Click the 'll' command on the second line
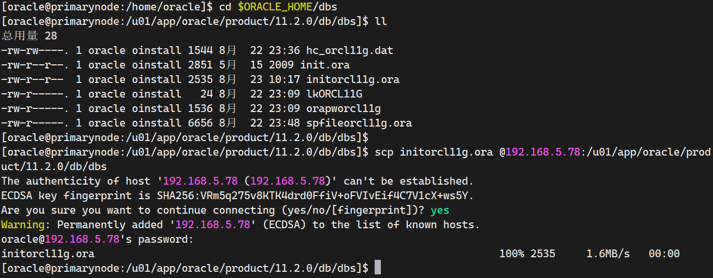 click(381, 21)
